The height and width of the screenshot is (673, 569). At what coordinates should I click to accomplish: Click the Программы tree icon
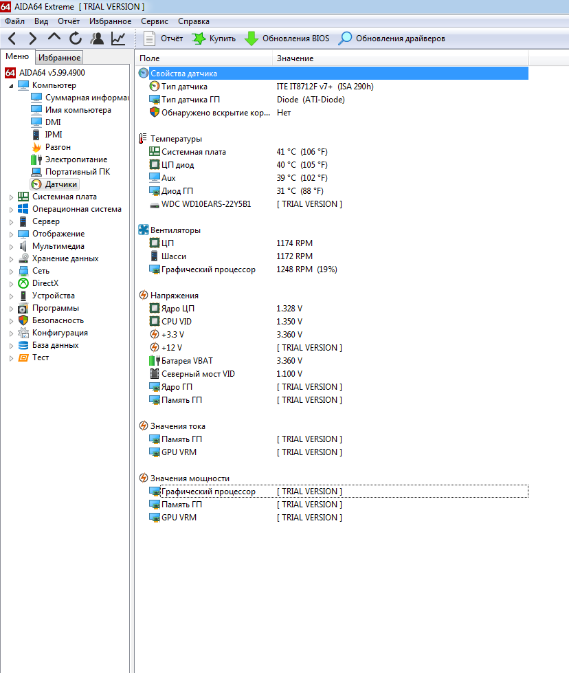pos(23,308)
